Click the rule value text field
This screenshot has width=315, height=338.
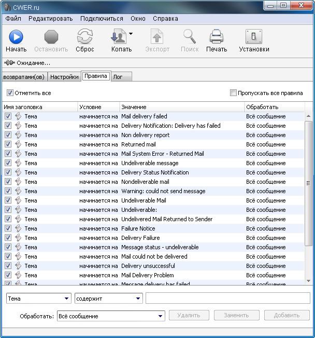[x=227, y=299]
